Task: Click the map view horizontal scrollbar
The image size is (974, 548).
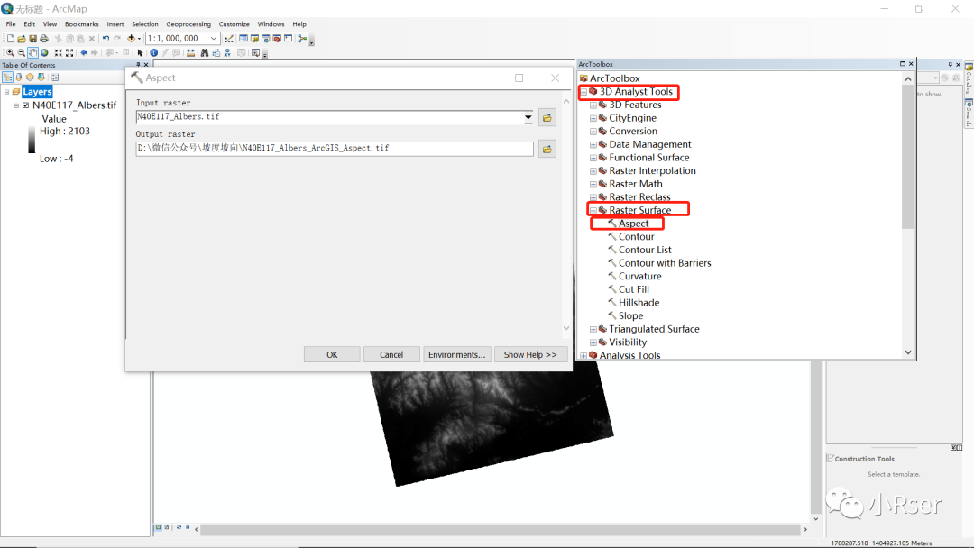Action: coord(500,529)
